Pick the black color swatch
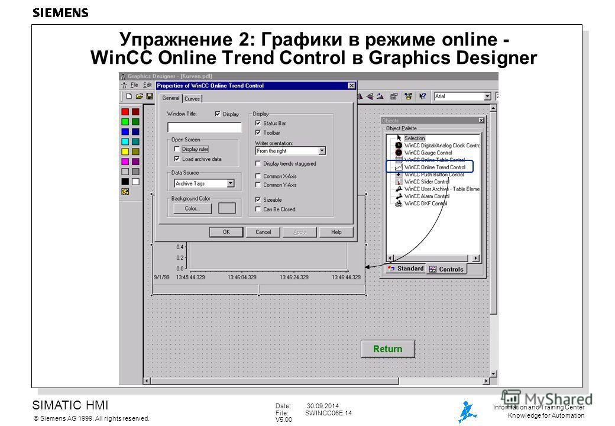This screenshot has height=426, width=615. point(125,182)
